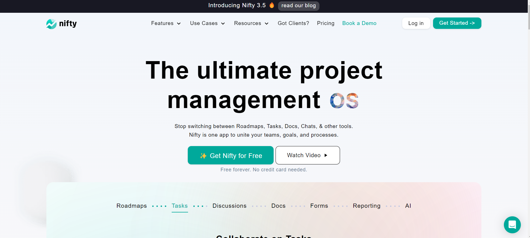Switch to the Roadmaps tab
530x238 pixels.
click(132, 206)
